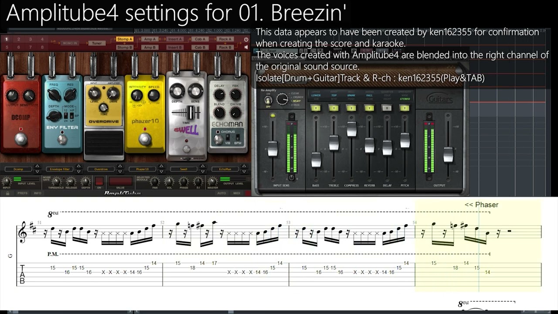
Task: Click the EchoMan BLEND knob
Action: click(x=219, y=113)
